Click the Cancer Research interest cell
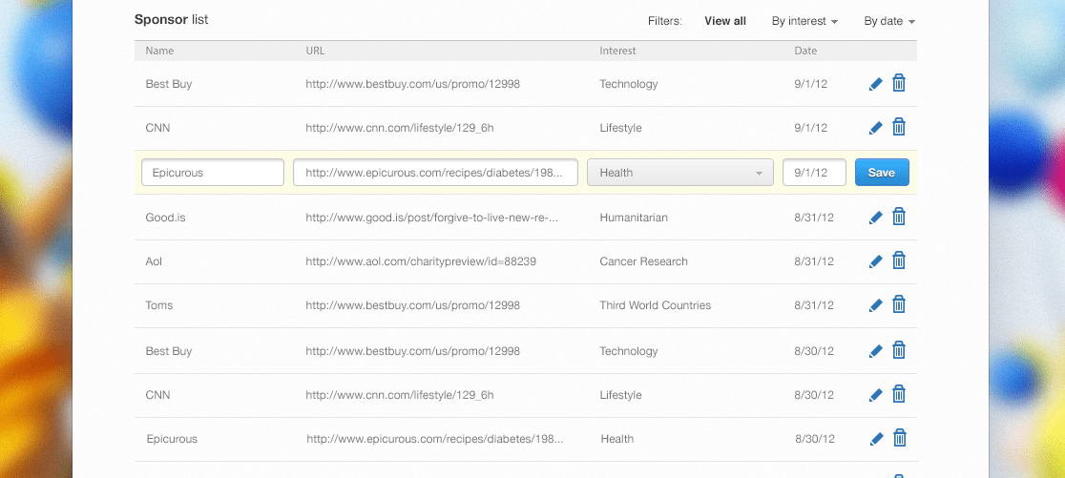The image size is (1065, 478). coord(643,261)
